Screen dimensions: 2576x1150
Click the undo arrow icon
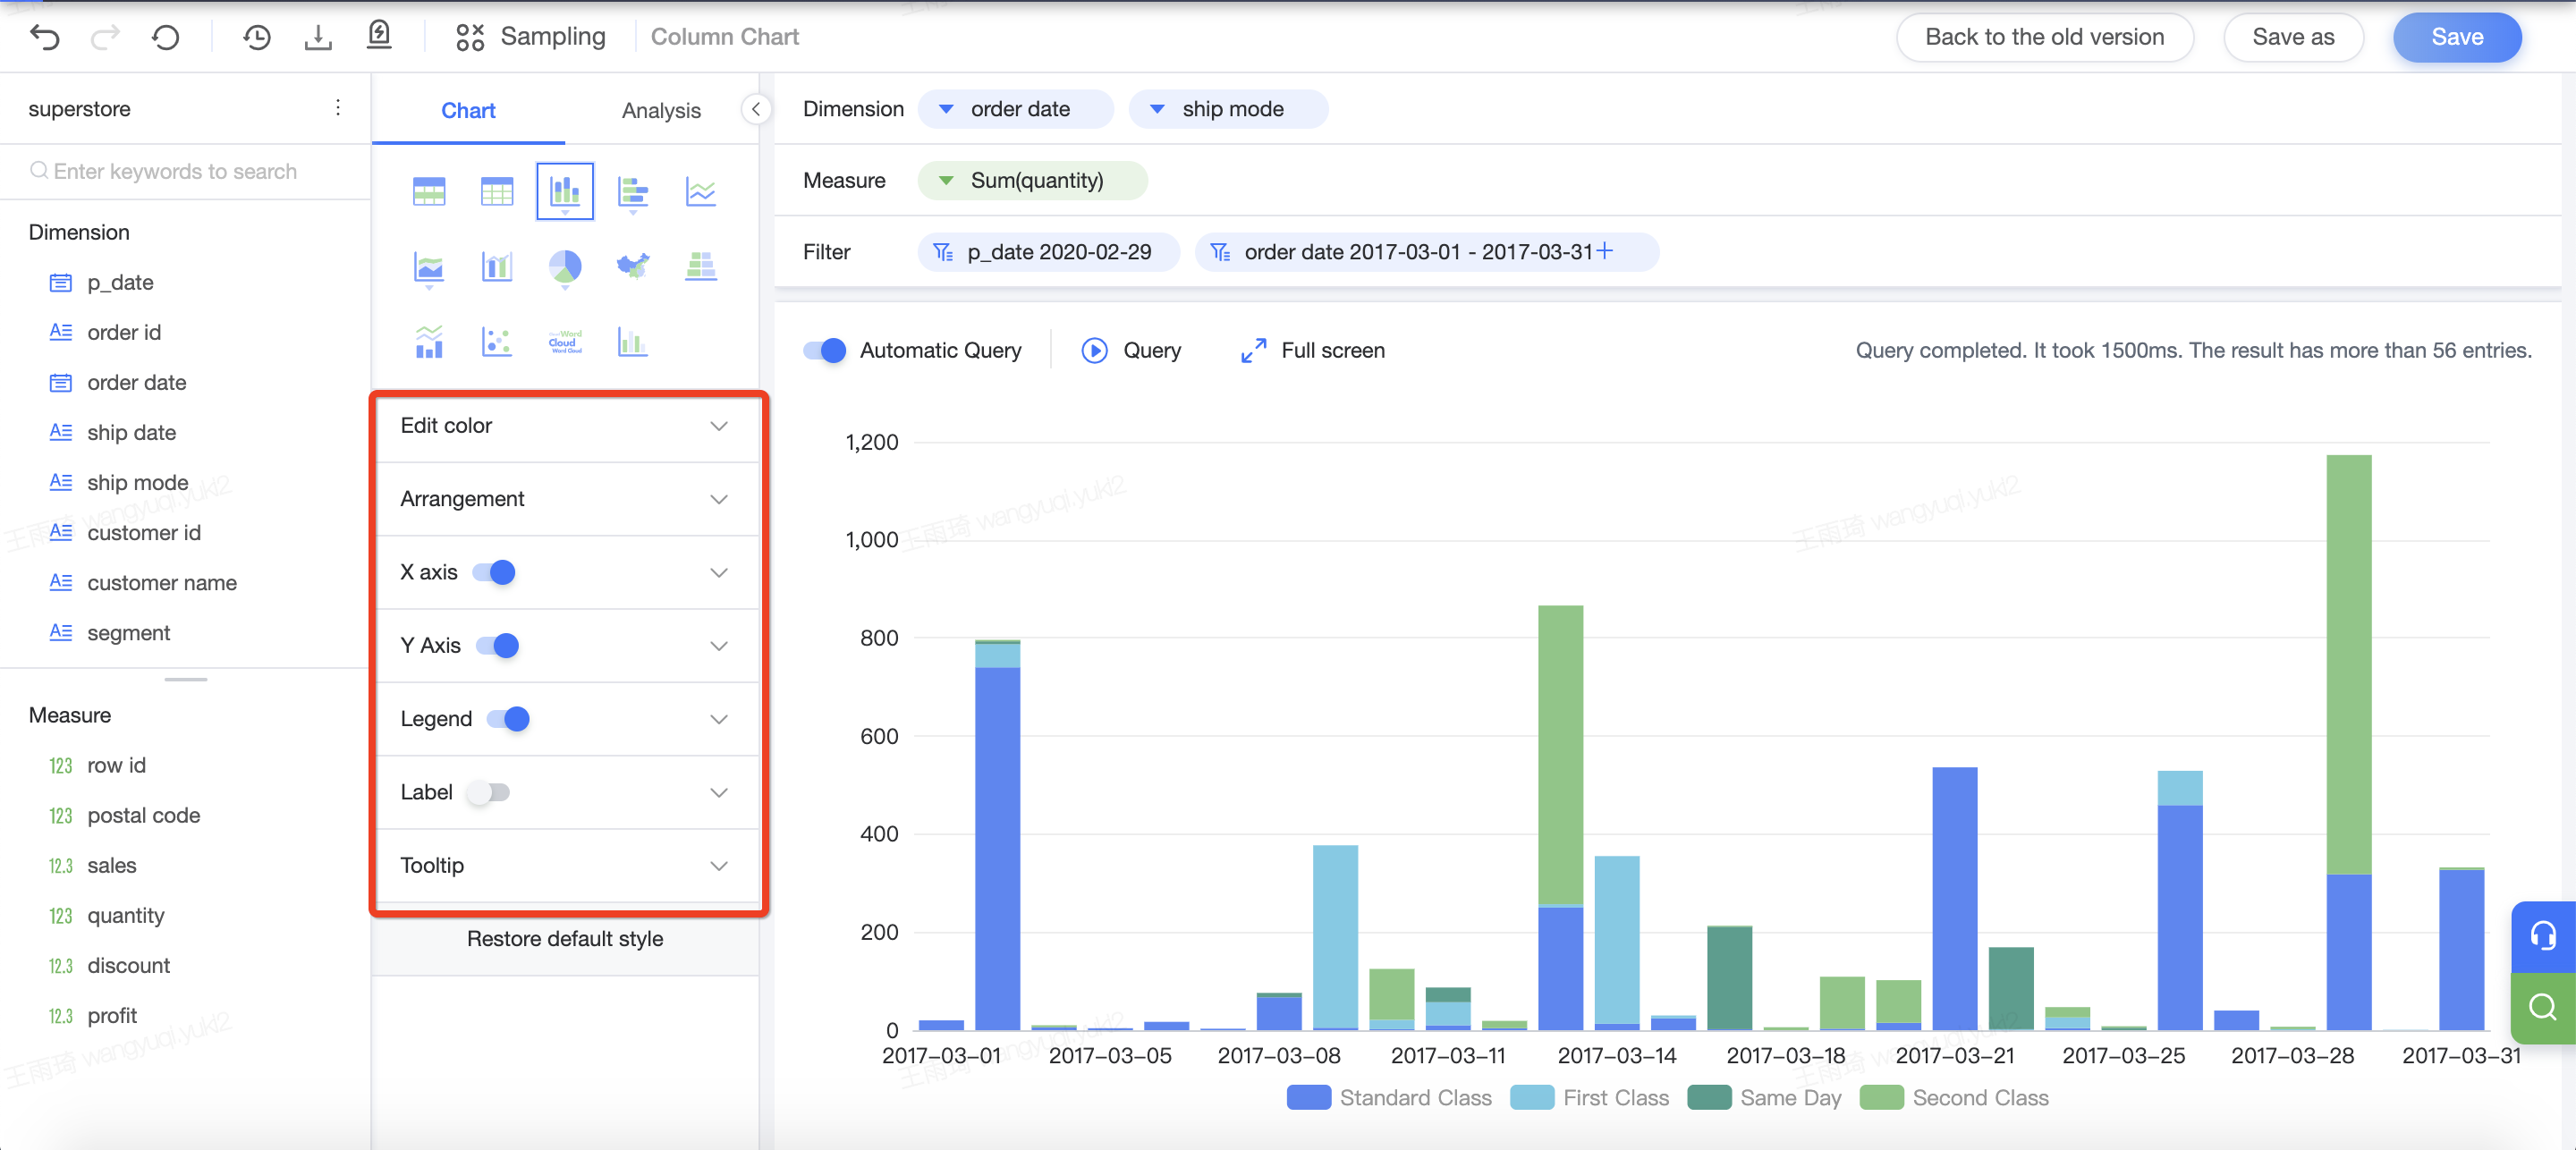[x=45, y=38]
